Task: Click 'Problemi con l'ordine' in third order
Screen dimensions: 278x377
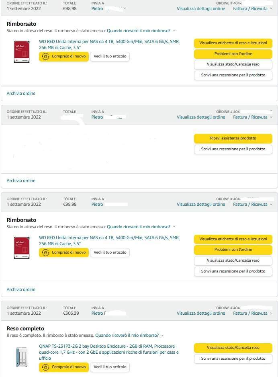Action: (233, 250)
